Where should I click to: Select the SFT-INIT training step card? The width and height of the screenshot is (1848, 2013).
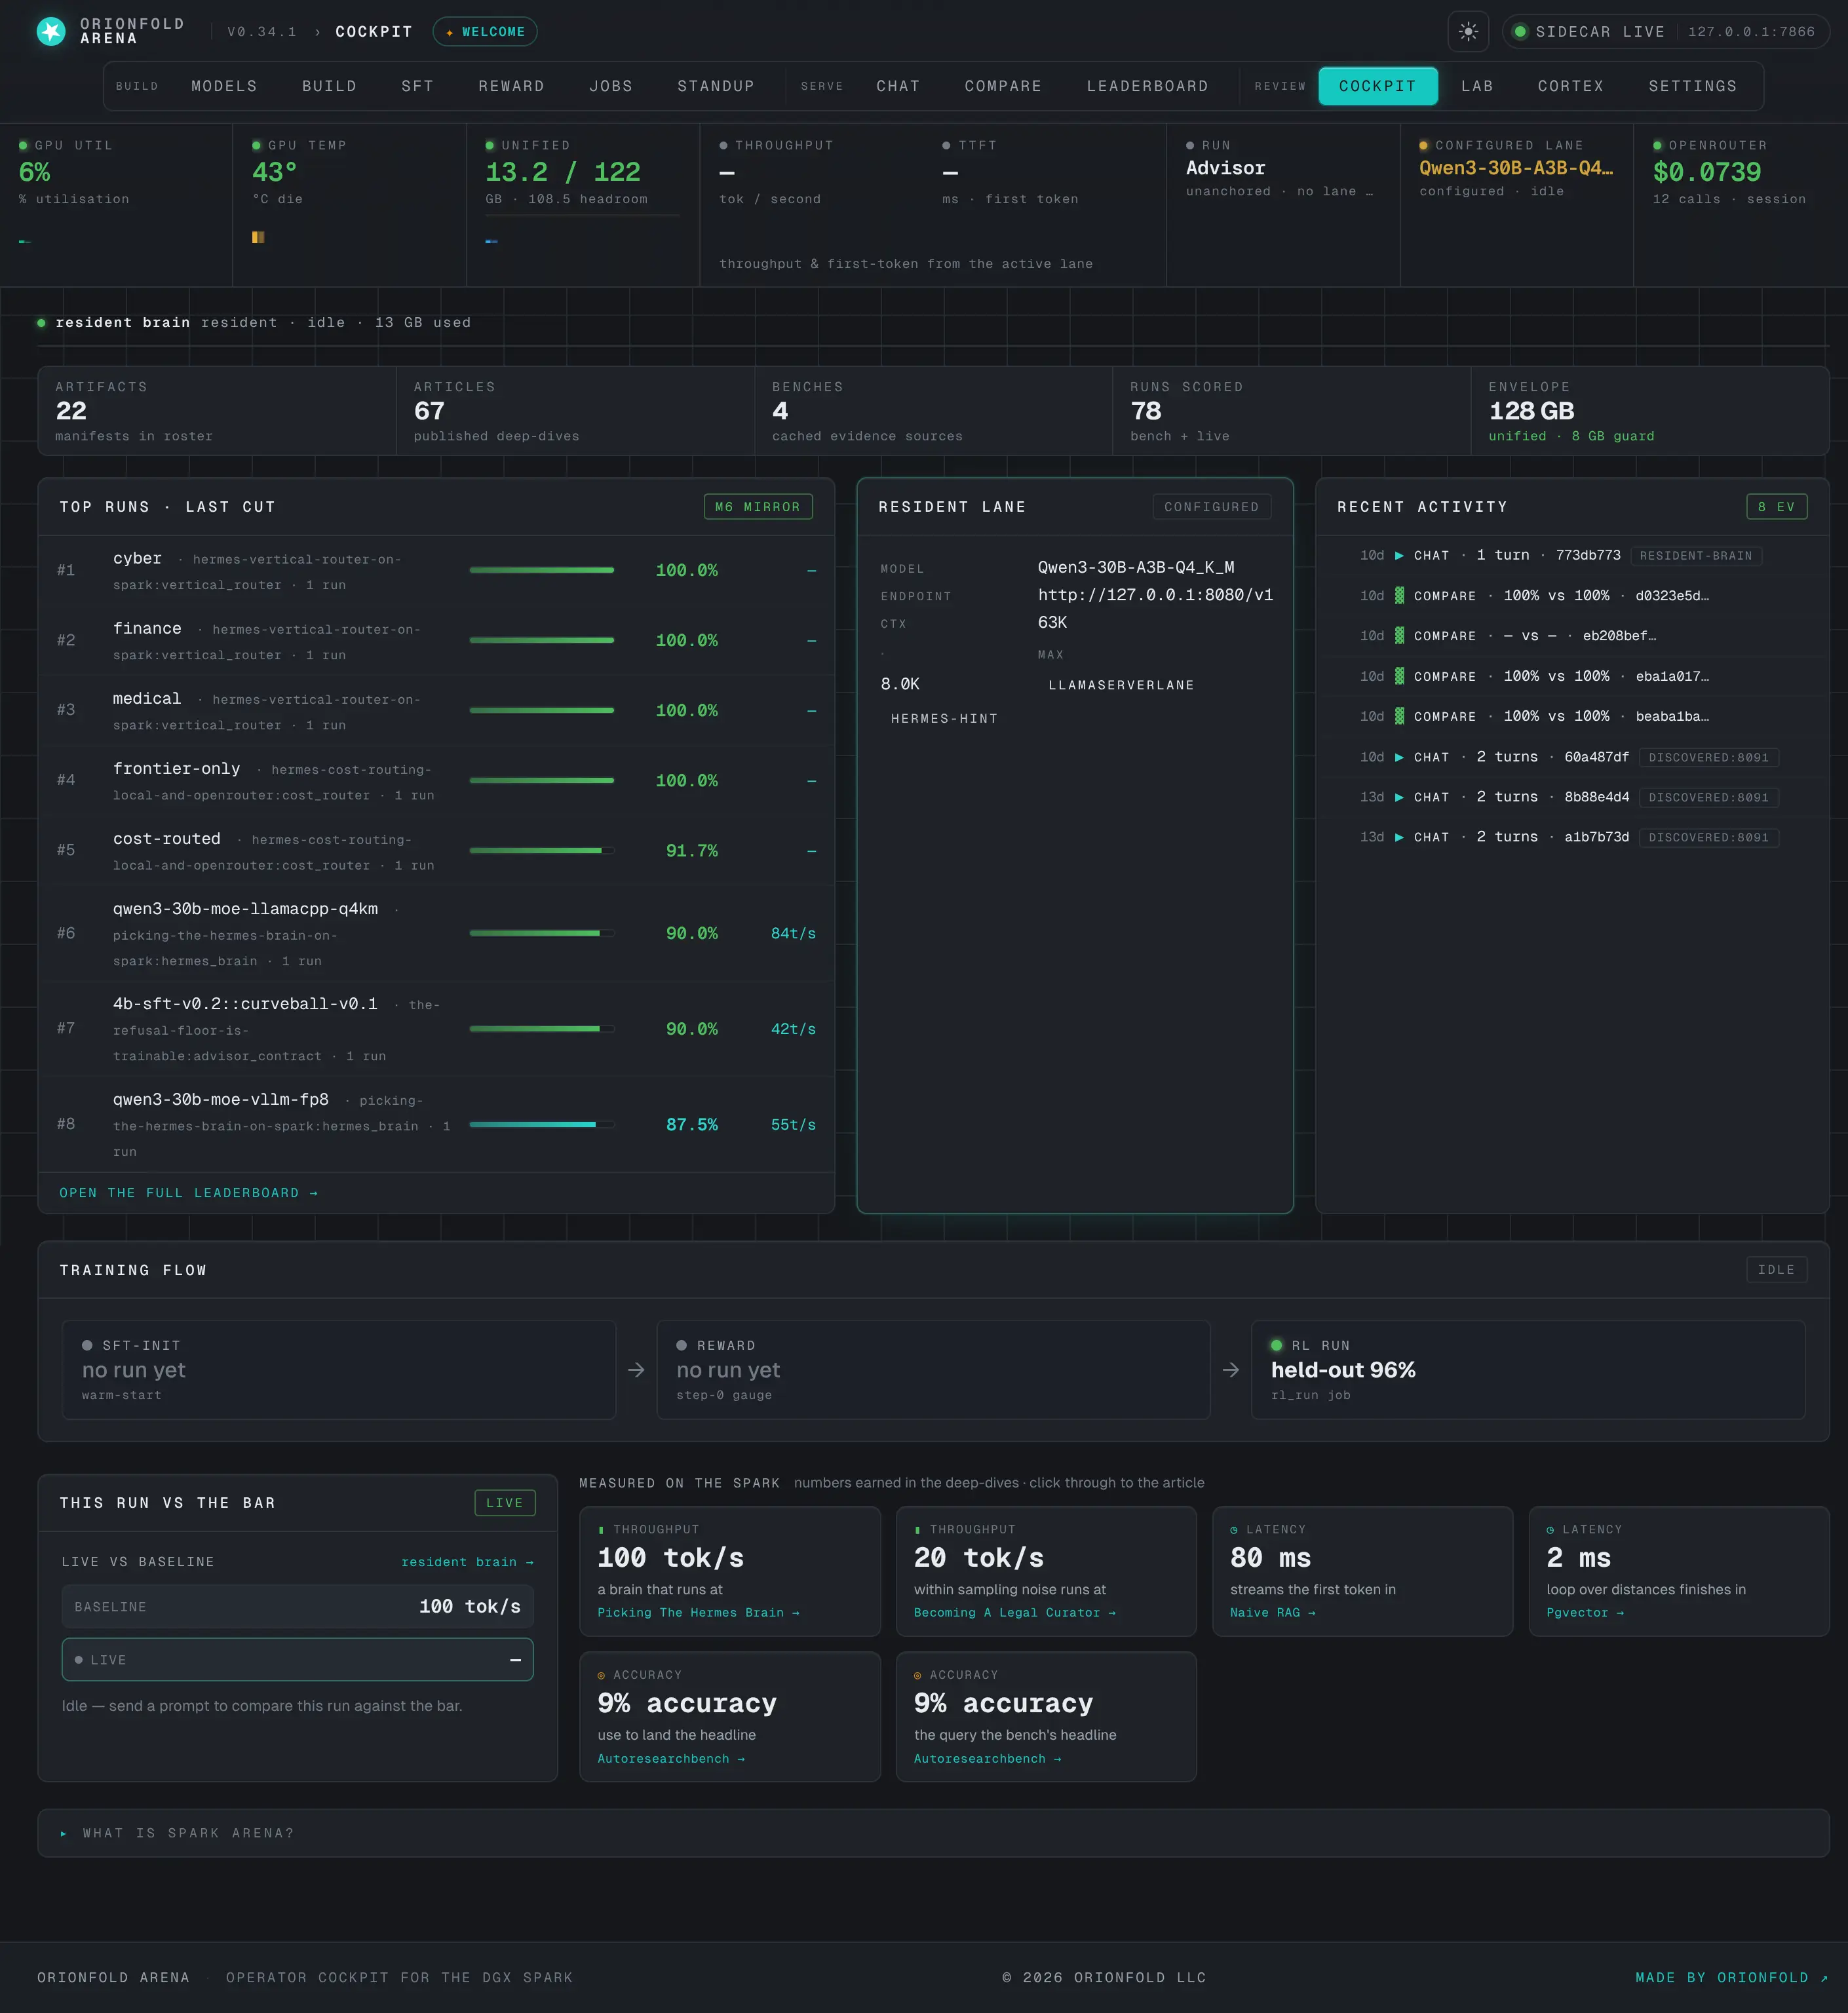click(339, 1370)
